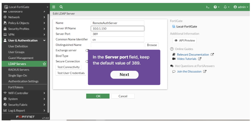This screenshot has width=252, height=123.
Task: Click the v7.4.0 version label
Action: point(45,118)
